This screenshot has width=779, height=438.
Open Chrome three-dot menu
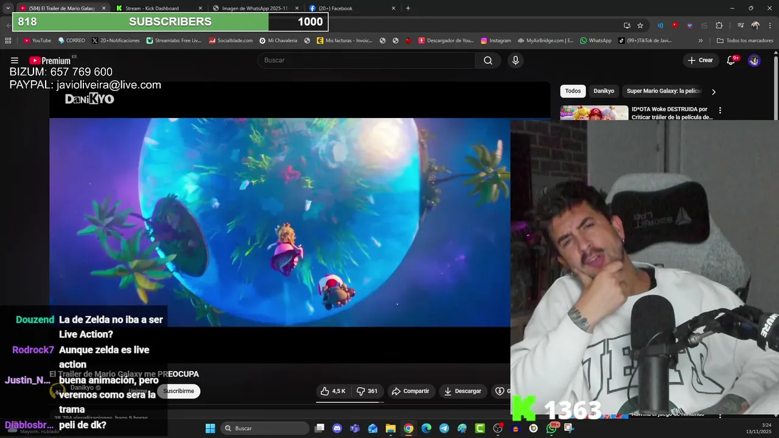tap(769, 26)
